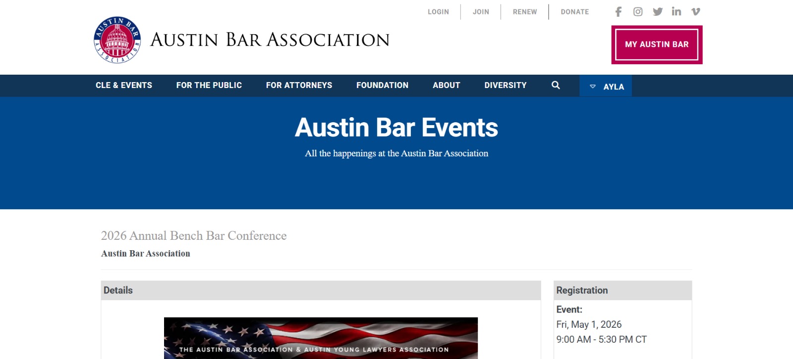Click the conference flag banner image
The width and height of the screenshot is (793, 359).
pos(321,338)
